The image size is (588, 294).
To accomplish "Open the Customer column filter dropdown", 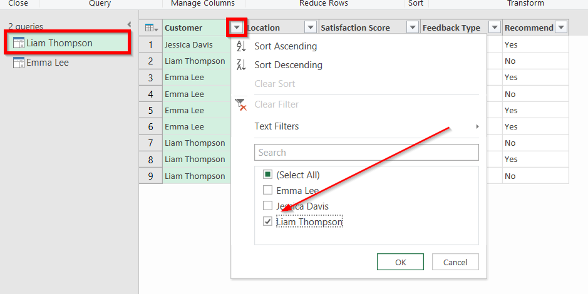I will click(237, 28).
